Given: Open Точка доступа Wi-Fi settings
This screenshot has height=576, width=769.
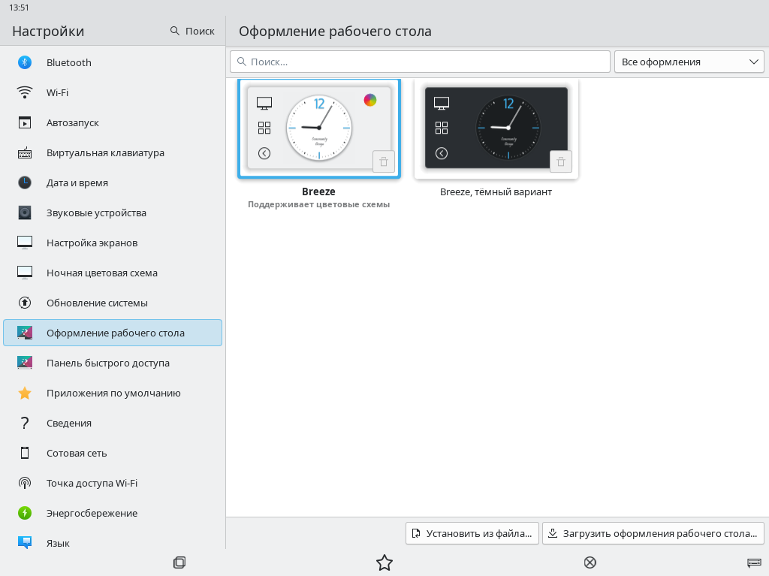Looking at the screenshot, I should click(113, 483).
